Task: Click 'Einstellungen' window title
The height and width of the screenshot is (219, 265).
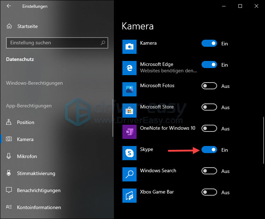Action: coord(35,6)
